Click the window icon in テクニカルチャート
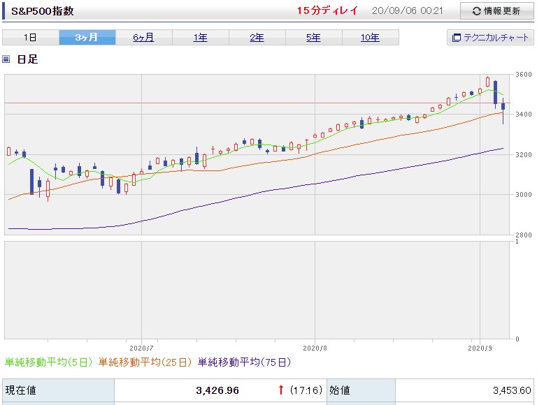Viewport: 537px width, 405px height. 456,38
